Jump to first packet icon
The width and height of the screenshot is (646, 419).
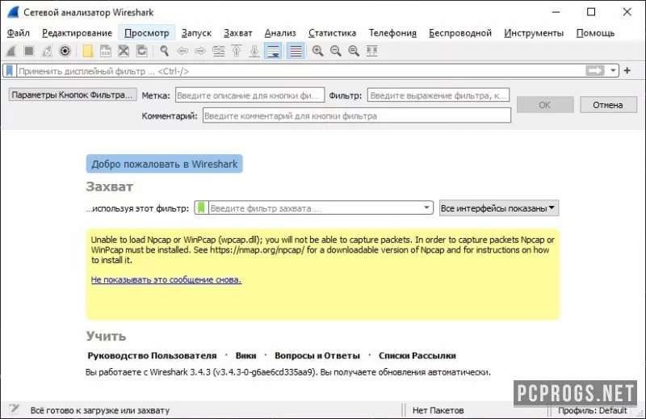click(x=237, y=51)
